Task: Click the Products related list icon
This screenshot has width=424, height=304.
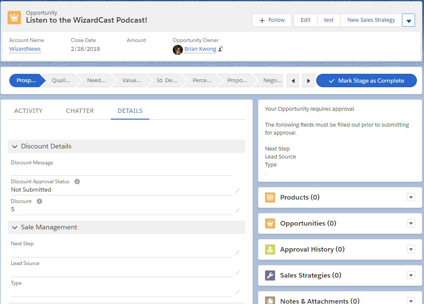Action: coord(270,197)
